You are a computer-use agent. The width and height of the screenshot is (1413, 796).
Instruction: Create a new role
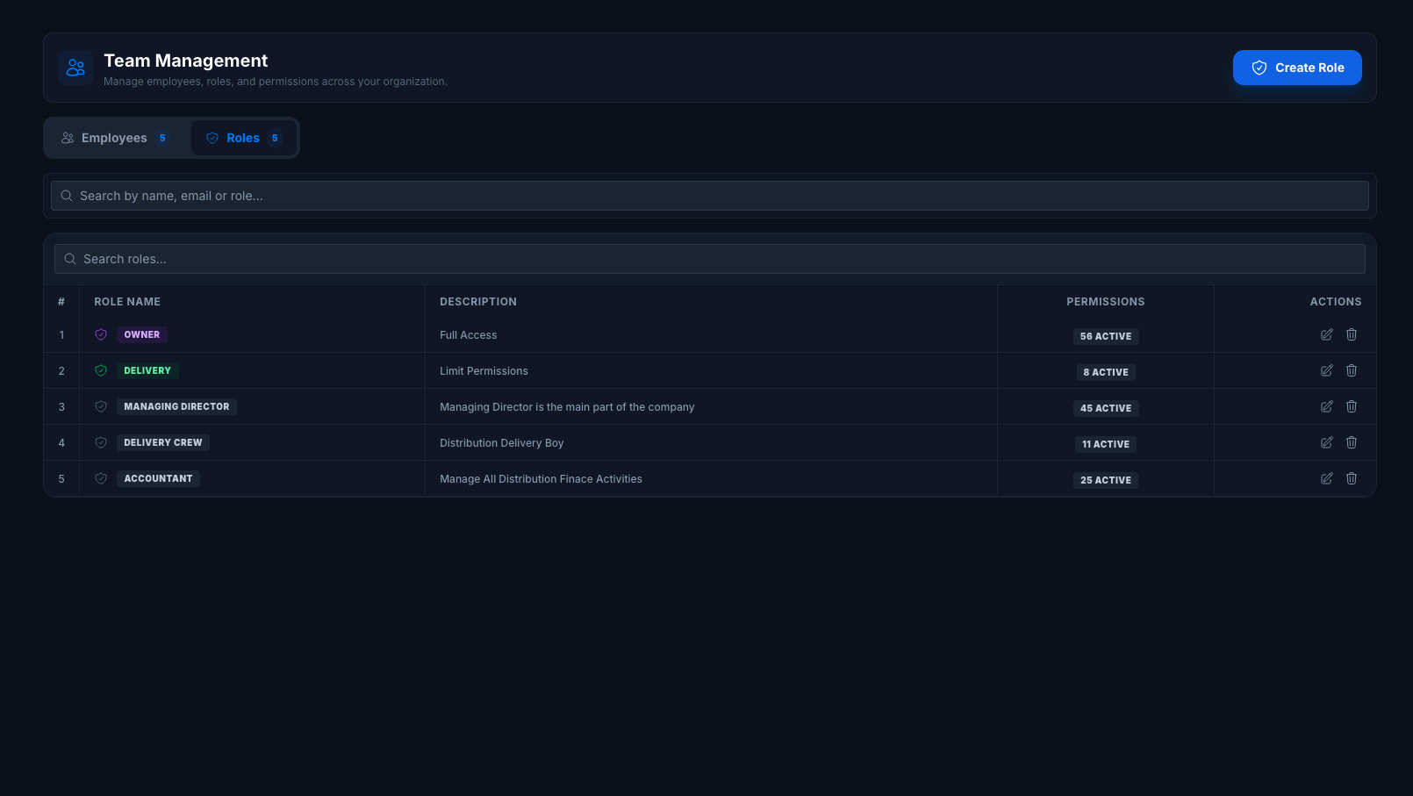pyautogui.click(x=1297, y=68)
